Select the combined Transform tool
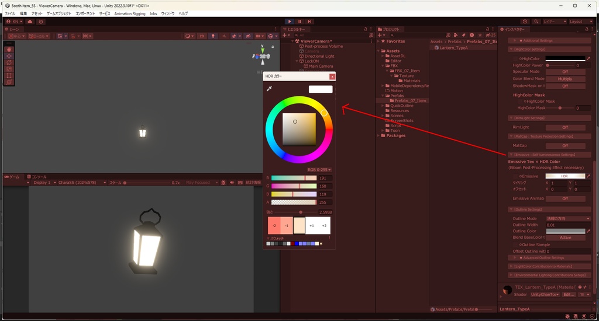Screen dimensions: 599x321 [9, 82]
